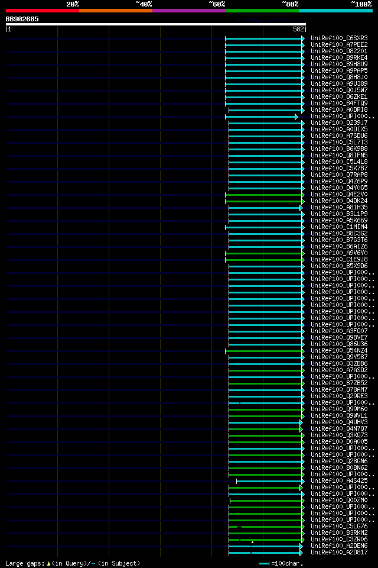Click yellow query gap marker on UniRef100_C3ZR06 row
Image resolution: width=378 pixels, height=568 pixels.
click(252, 542)
